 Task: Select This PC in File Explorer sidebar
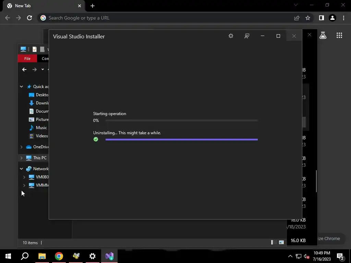click(36, 158)
